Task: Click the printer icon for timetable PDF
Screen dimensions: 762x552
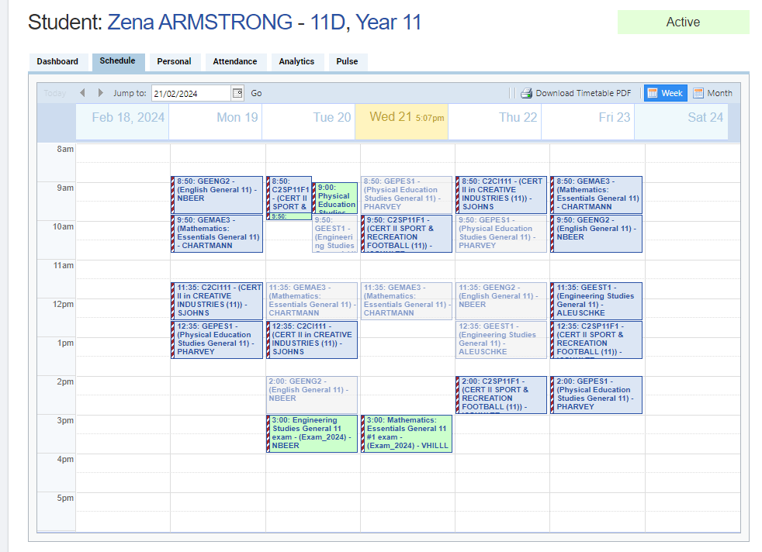Action: click(x=526, y=93)
